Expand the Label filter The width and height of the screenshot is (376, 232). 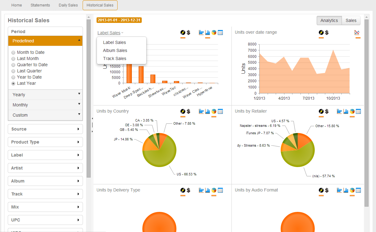point(45,155)
